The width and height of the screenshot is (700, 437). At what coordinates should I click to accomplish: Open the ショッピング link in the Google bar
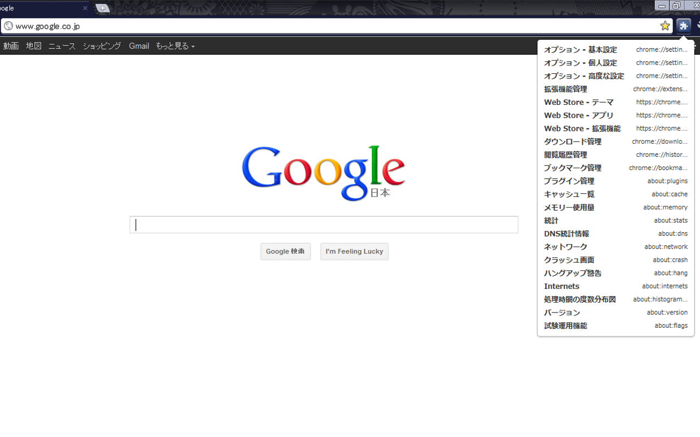[x=102, y=46]
